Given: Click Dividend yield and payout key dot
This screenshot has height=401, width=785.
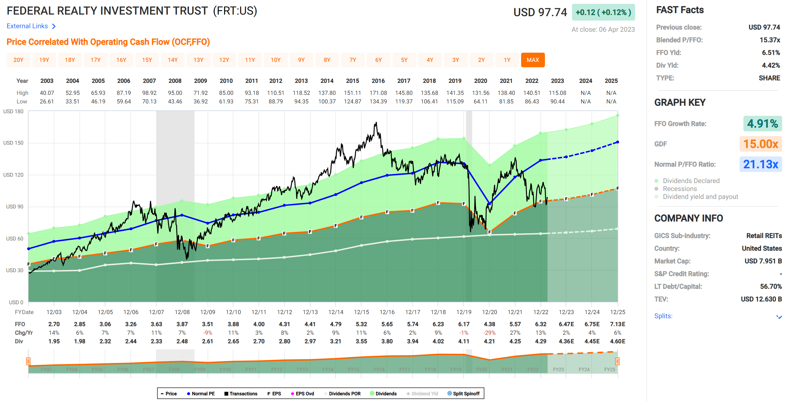Looking at the screenshot, I should [x=656, y=197].
